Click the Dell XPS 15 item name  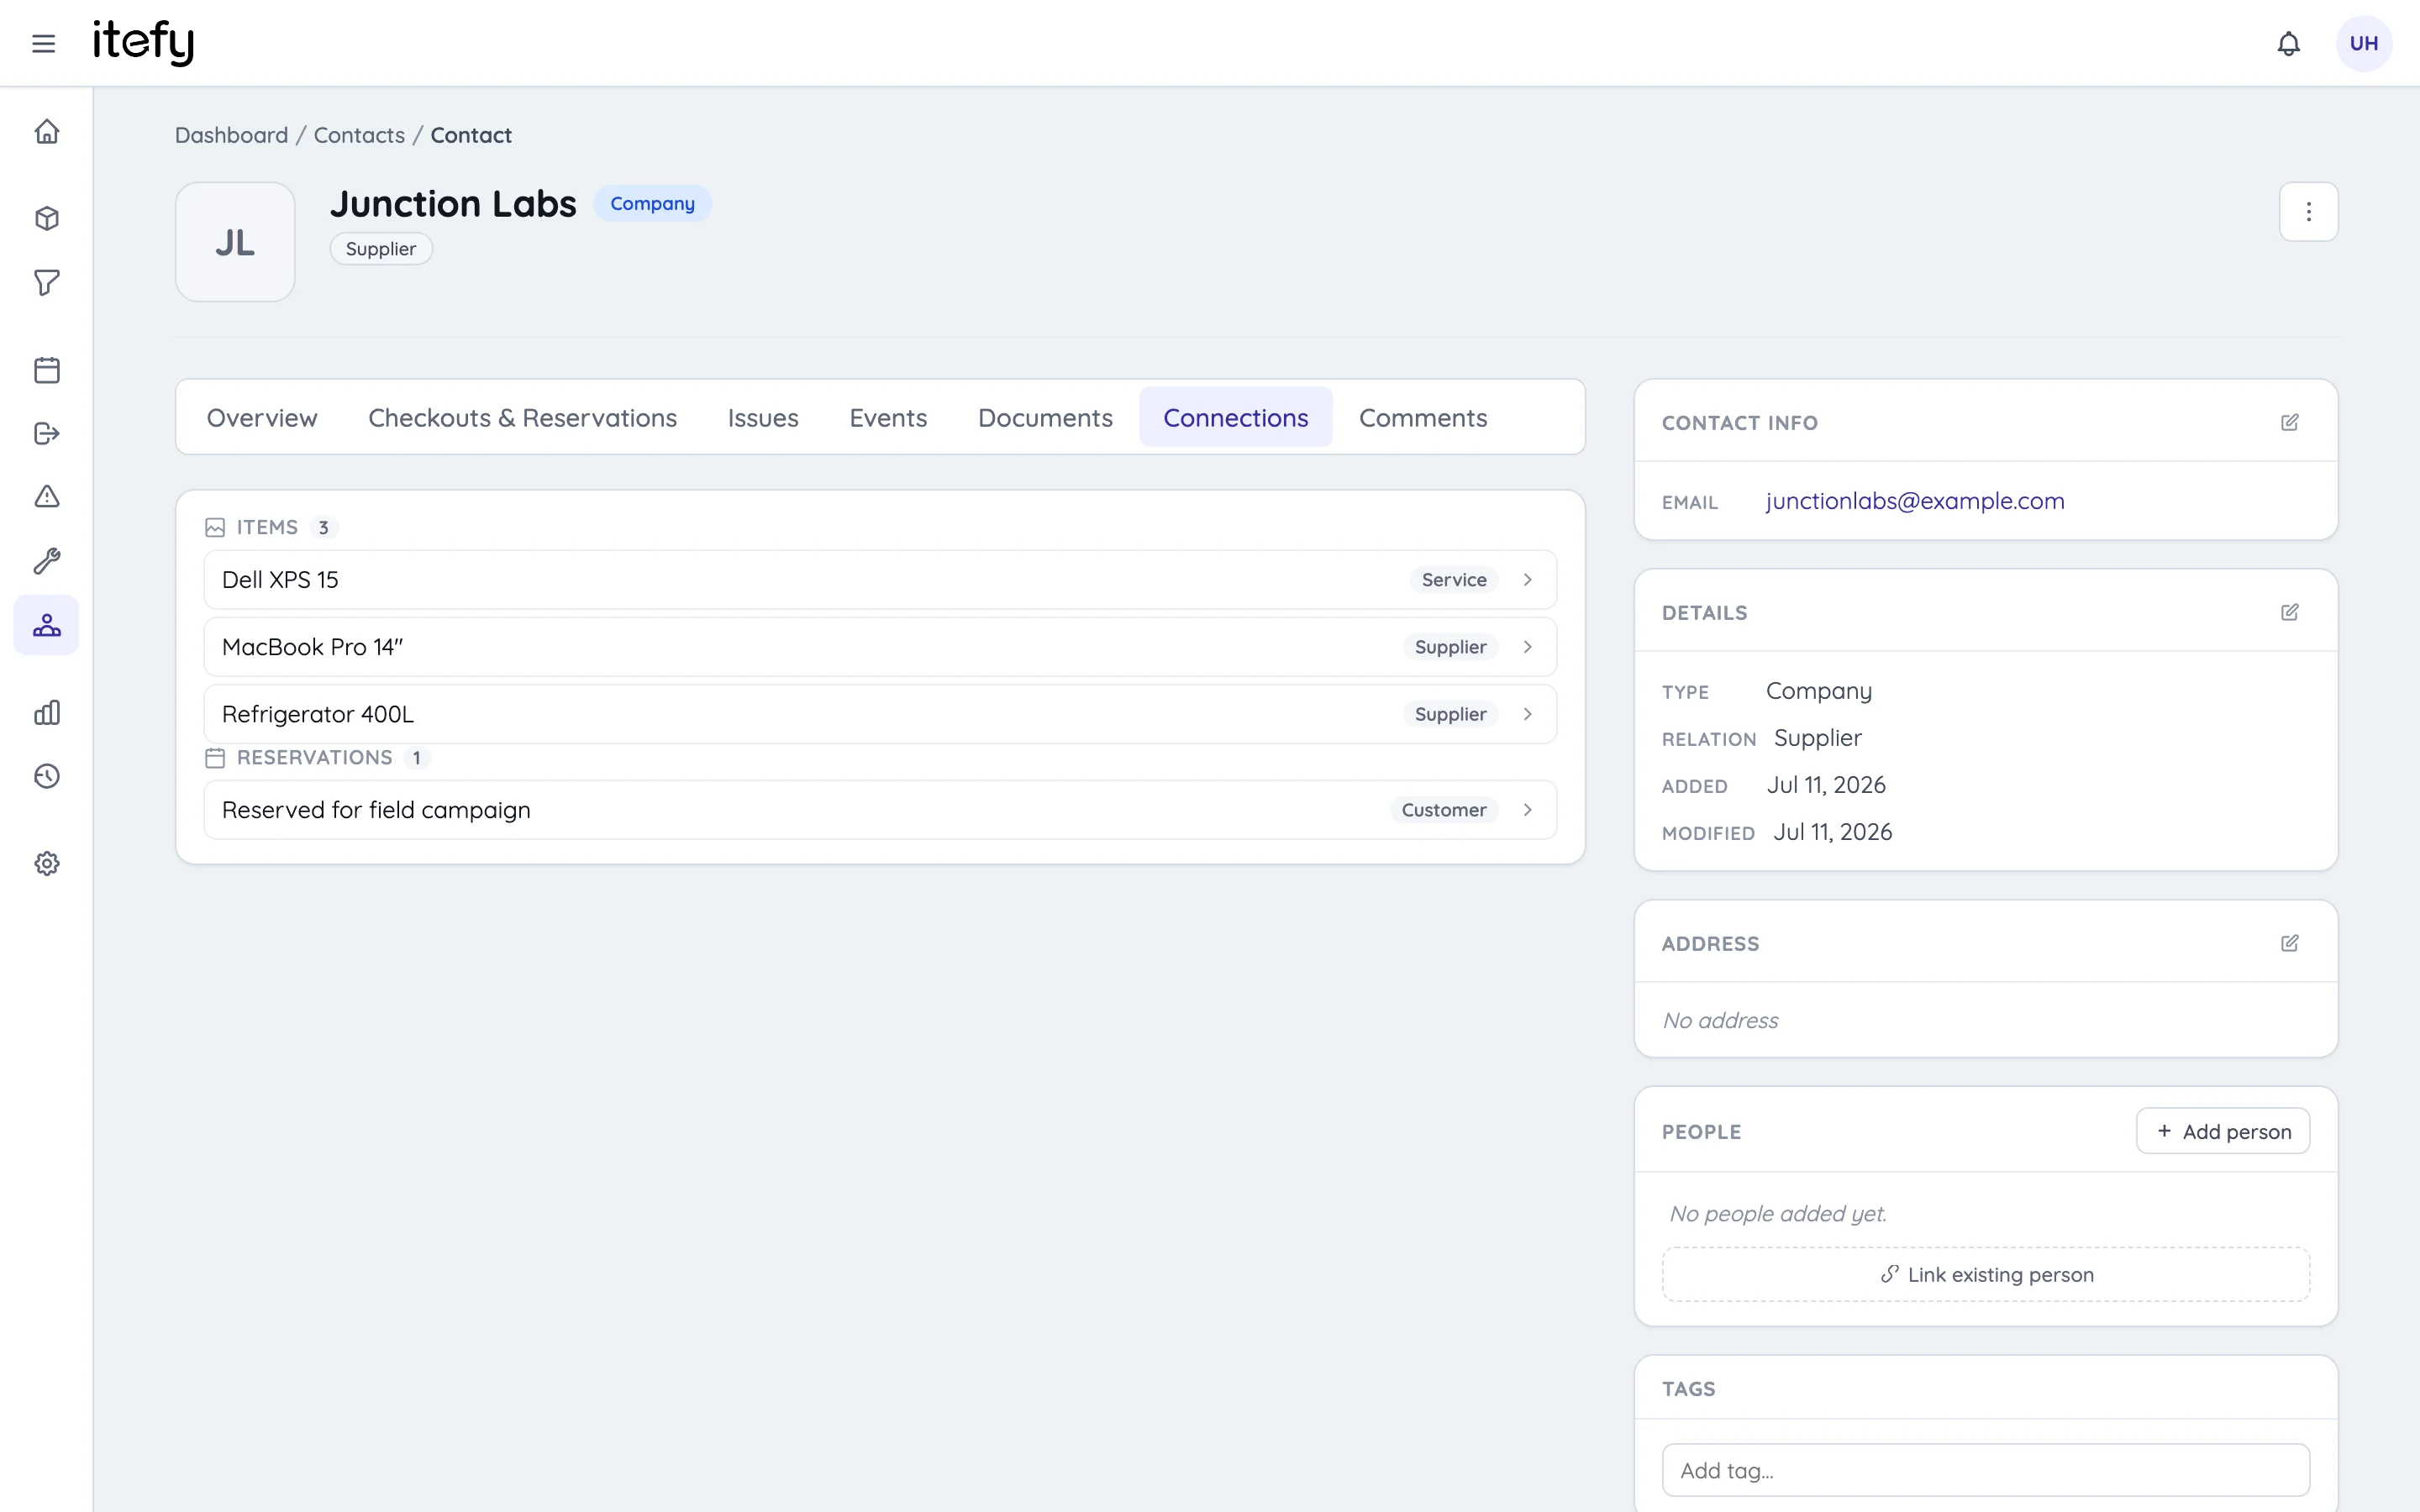point(280,580)
